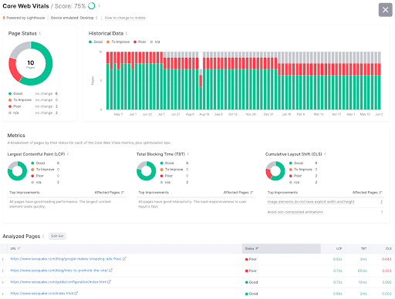Click info icon beside Largest Contentful Paint
This screenshot has height=299, width=395.
[68, 154]
